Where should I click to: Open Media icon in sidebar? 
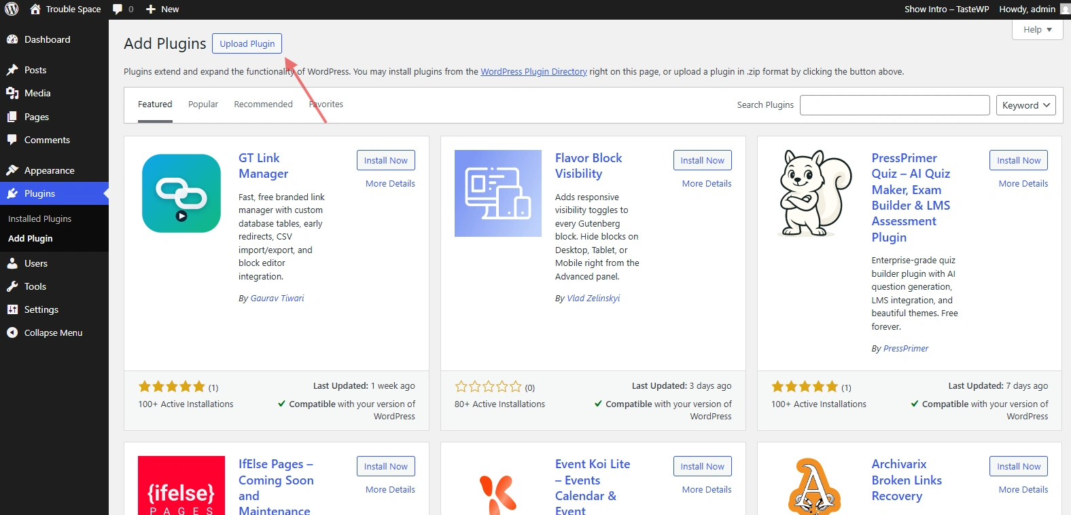(12, 93)
